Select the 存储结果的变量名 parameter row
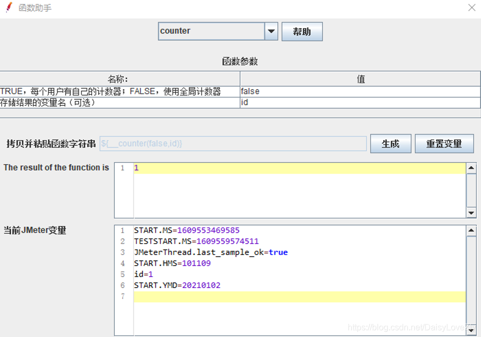 point(120,103)
